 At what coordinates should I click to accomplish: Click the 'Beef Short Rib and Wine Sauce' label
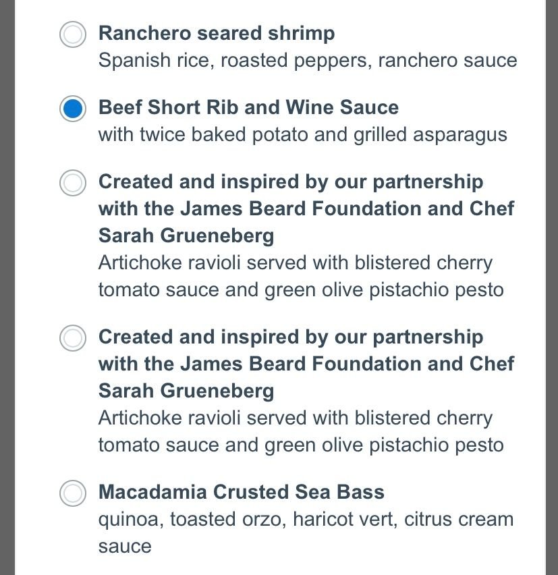[248, 107]
